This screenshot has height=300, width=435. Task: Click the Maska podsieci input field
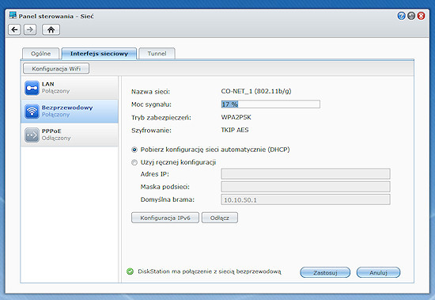pyautogui.click(x=305, y=187)
